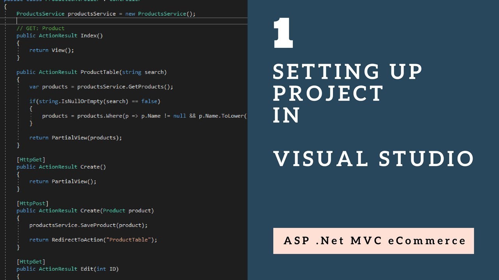The height and width of the screenshot is (280, 499).
Task: Select the '// GET: Product' comment
Action: click(x=40, y=28)
